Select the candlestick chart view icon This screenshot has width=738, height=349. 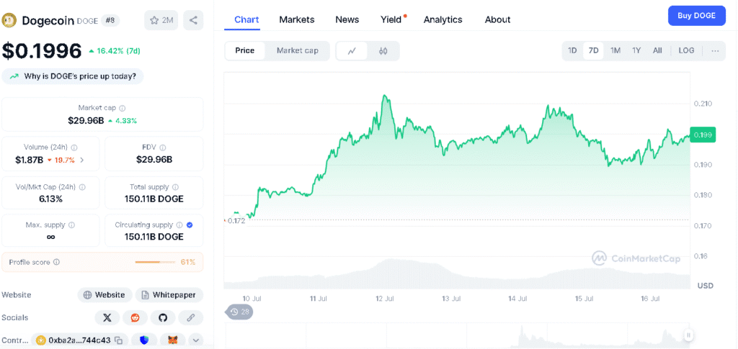(383, 50)
